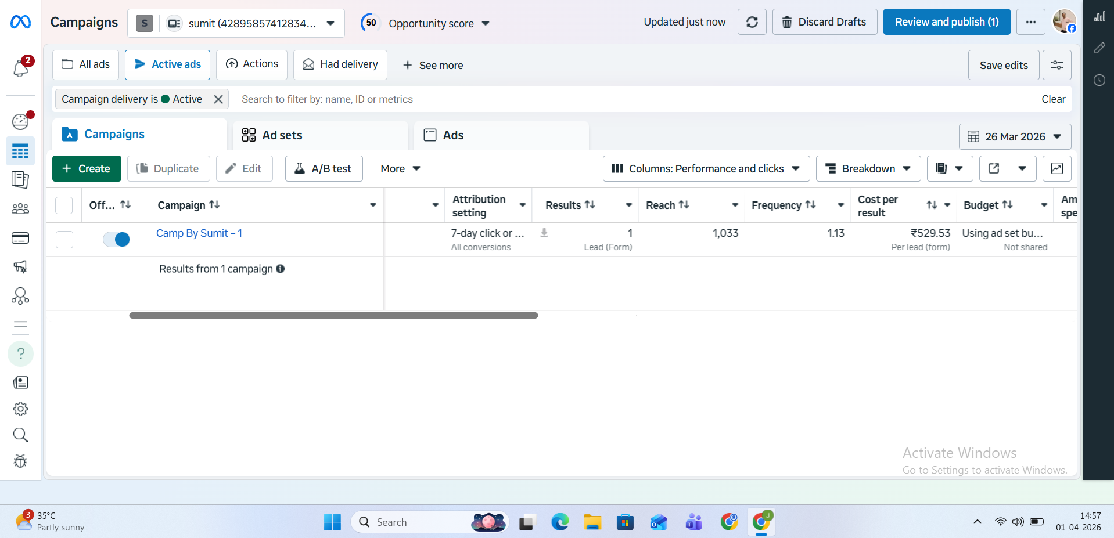
Task: Open the user profile avatar
Action: (1065, 21)
